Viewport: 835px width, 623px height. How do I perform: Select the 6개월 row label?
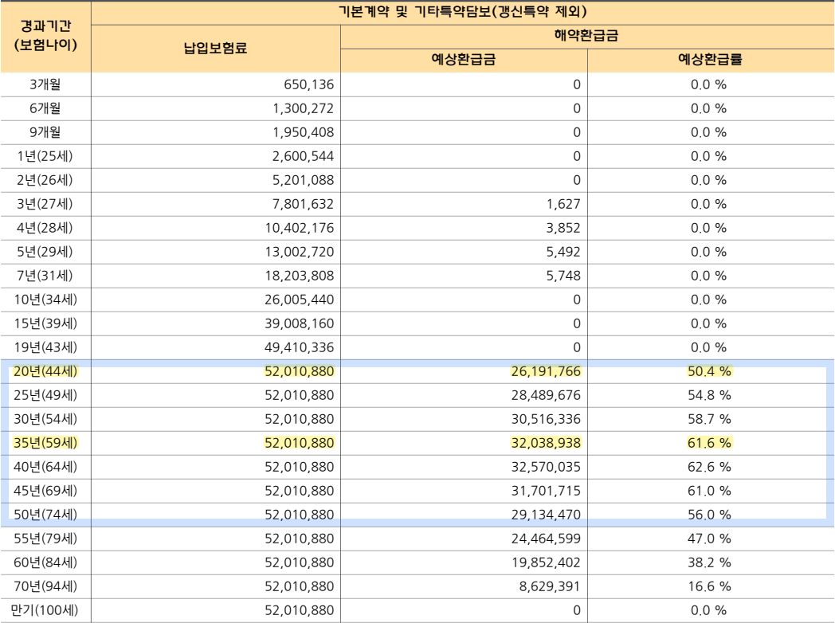45,108
